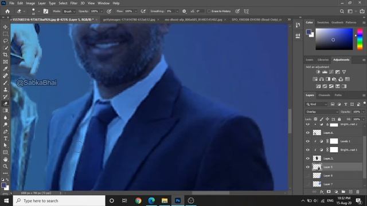Open the Kind filter dropdown
Screen dimensions: 367x206
(x=317, y=104)
